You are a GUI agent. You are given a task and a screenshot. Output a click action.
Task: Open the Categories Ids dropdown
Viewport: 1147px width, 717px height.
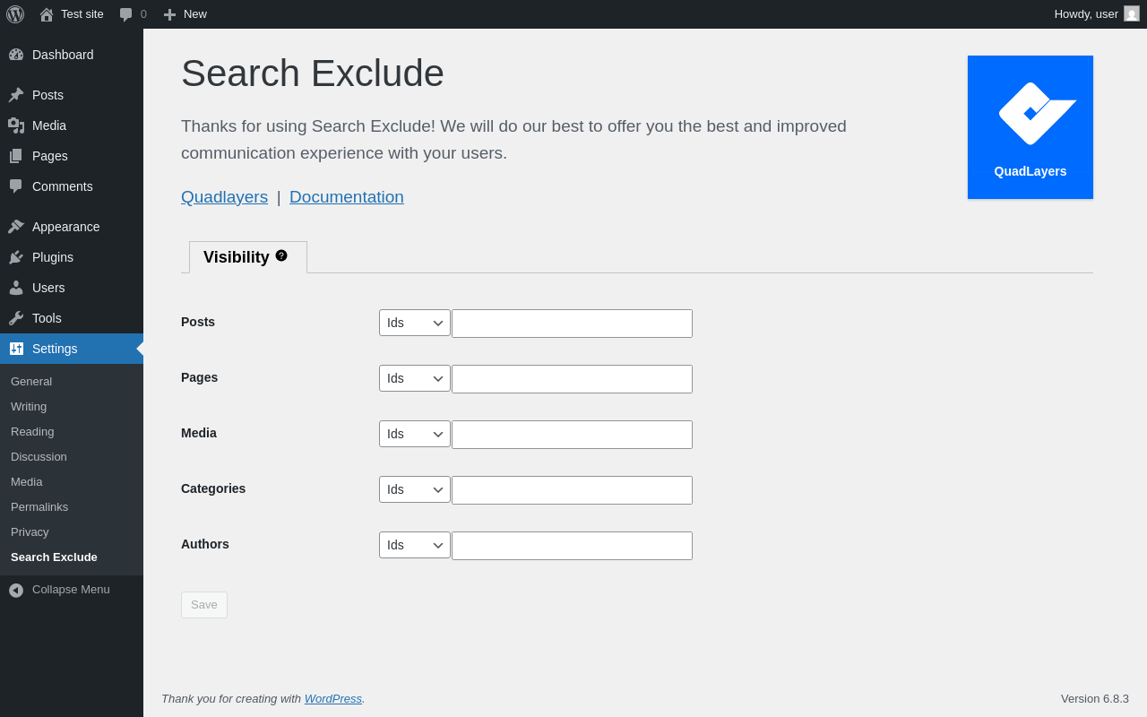(415, 489)
